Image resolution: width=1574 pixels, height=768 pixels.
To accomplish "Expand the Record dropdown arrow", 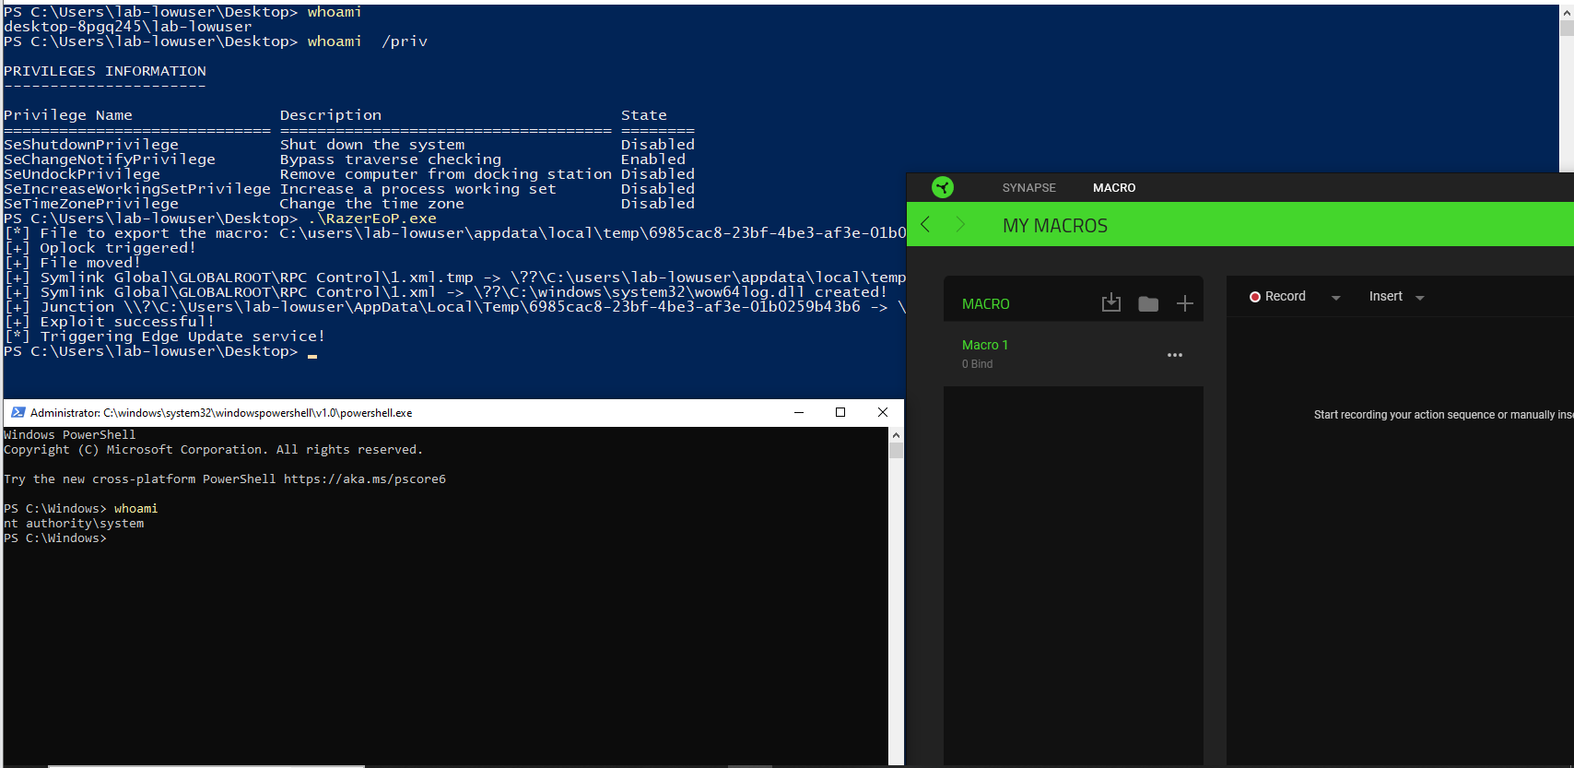I will tap(1336, 298).
